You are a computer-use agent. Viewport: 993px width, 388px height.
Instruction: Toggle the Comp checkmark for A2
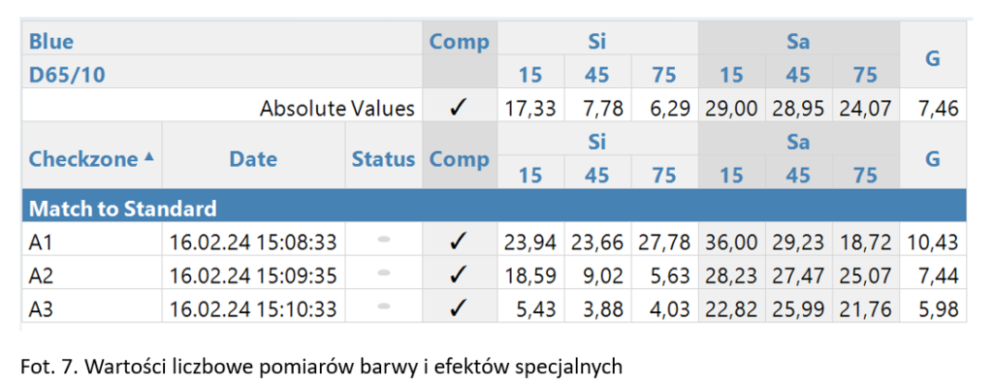point(459,276)
